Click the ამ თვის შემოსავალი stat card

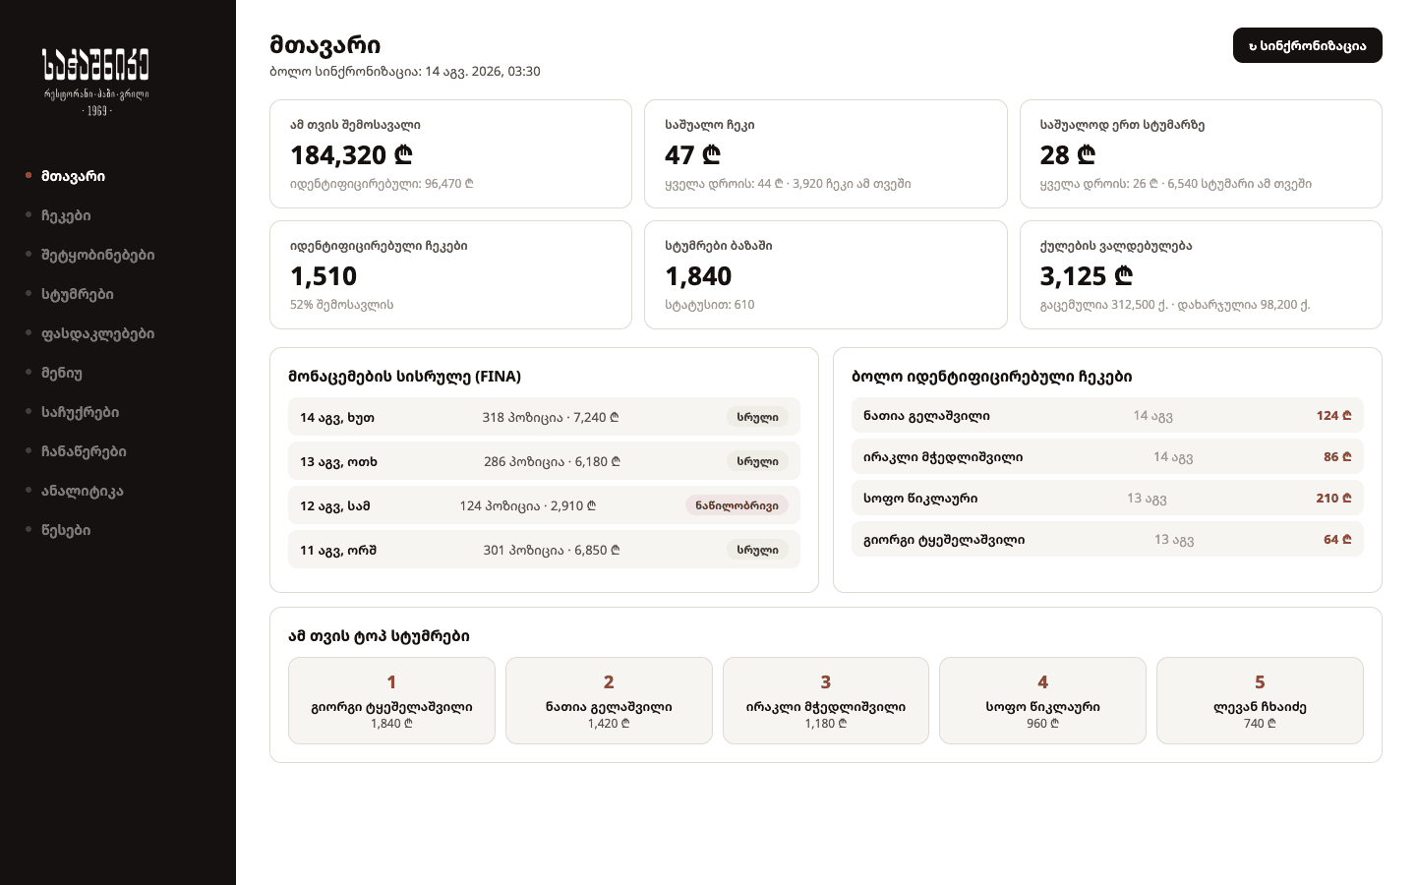pos(450,153)
